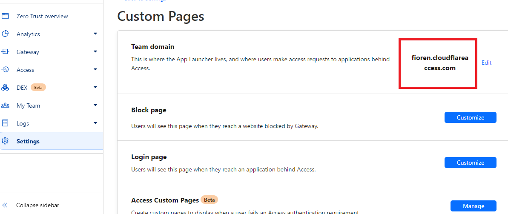Viewport: 508px width, 214px height.
Task: Expand the DEX menu arrow
Action: point(95,87)
